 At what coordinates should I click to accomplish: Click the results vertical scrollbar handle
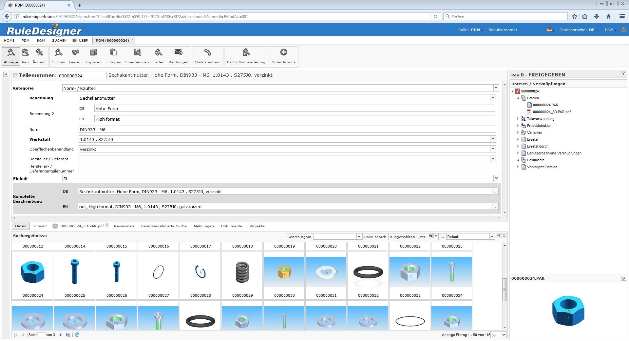pyautogui.click(x=505, y=290)
